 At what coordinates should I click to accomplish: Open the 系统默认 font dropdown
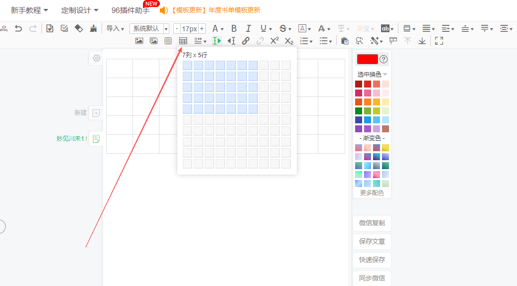[149, 28]
